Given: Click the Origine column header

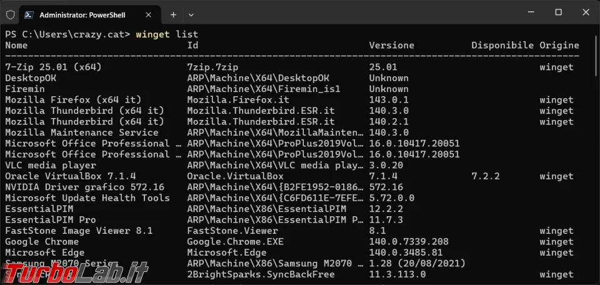Looking at the screenshot, I should click(559, 46).
